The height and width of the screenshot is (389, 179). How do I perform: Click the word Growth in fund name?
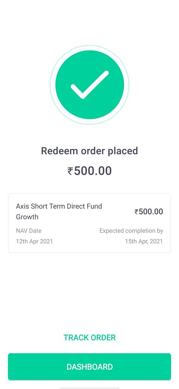27,217
